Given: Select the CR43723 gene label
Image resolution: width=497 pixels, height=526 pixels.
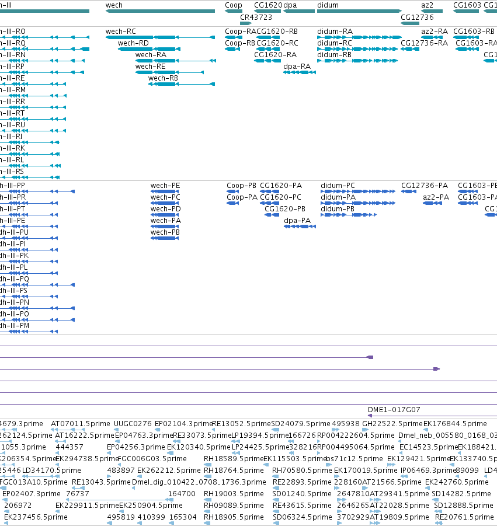Looking at the screenshot, I should coord(256,17).
